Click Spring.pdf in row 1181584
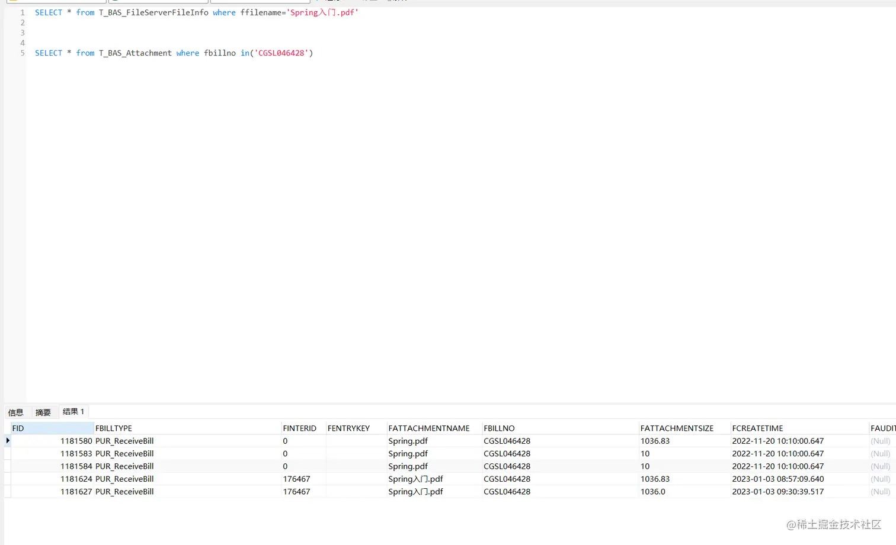Screen dimensions: 896x545 pos(408,466)
